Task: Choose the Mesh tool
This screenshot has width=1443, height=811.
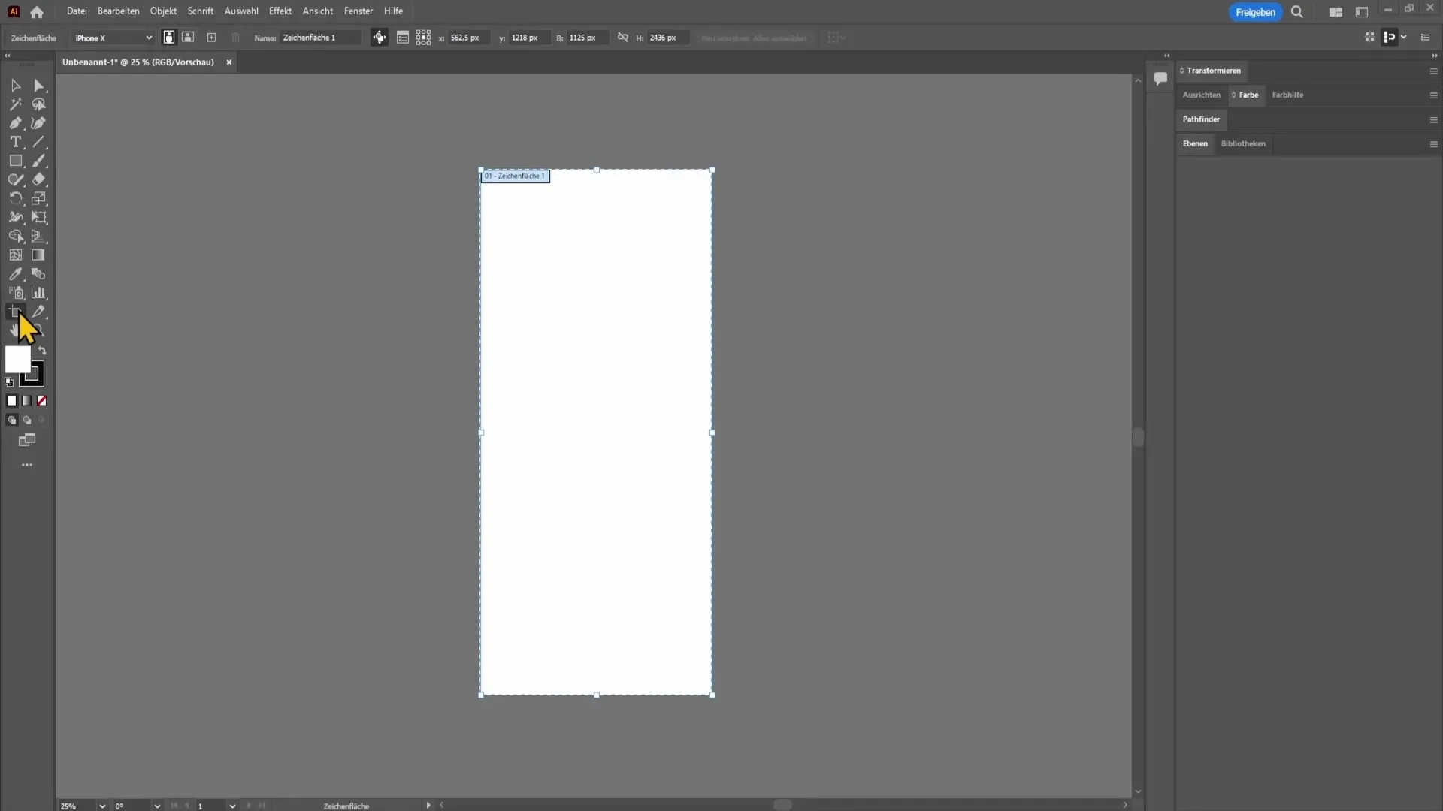Action: click(x=15, y=255)
